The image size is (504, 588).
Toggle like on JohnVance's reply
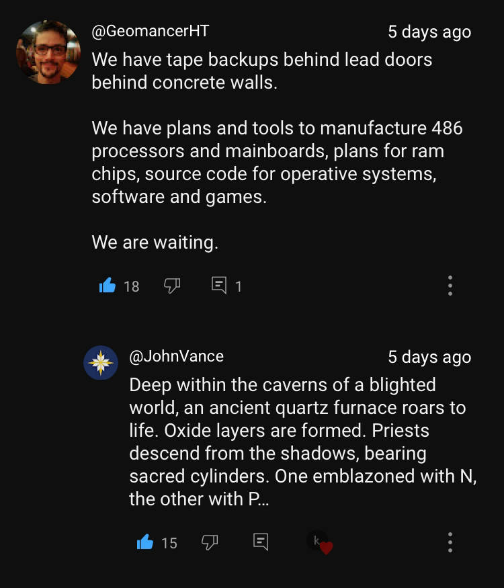[145, 542]
